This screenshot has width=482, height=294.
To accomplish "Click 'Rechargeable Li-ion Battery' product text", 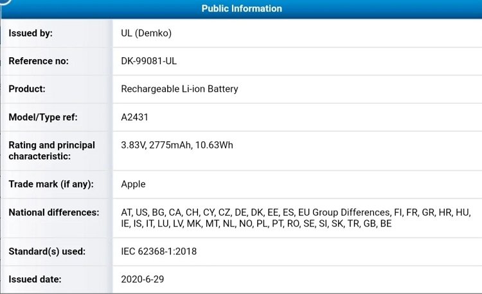I will click(179, 89).
